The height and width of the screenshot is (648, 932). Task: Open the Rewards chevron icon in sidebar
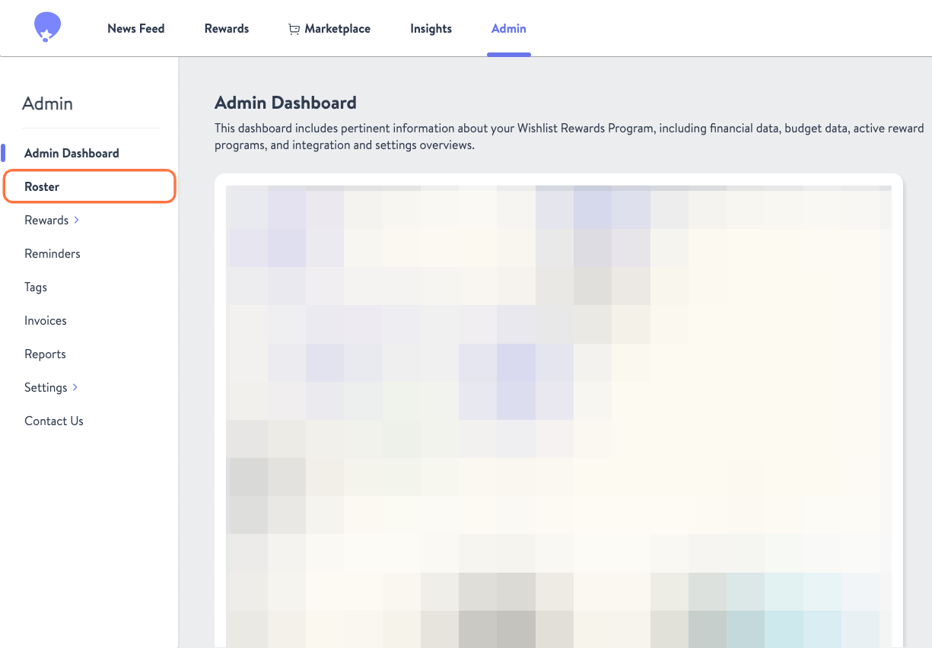pyautogui.click(x=76, y=220)
